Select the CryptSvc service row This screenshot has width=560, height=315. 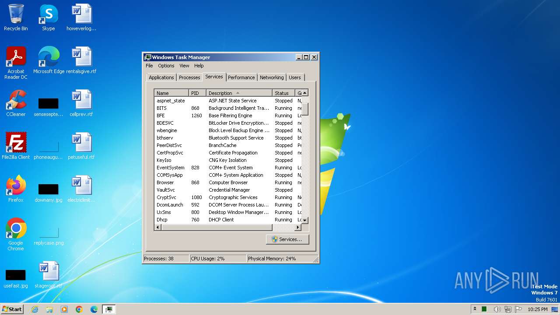[x=228, y=197]
